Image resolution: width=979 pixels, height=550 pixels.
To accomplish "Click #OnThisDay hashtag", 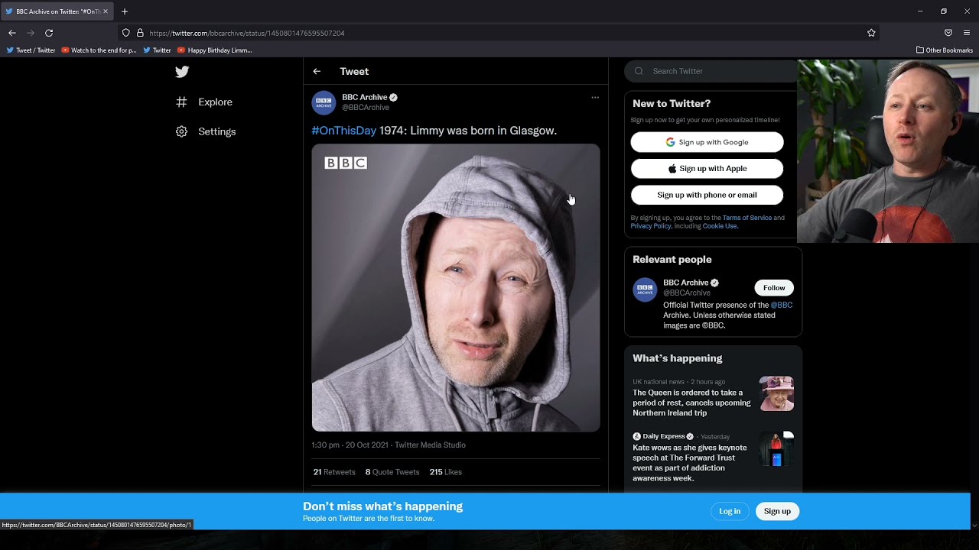I will pyautogui.click(x=344, y=131).
